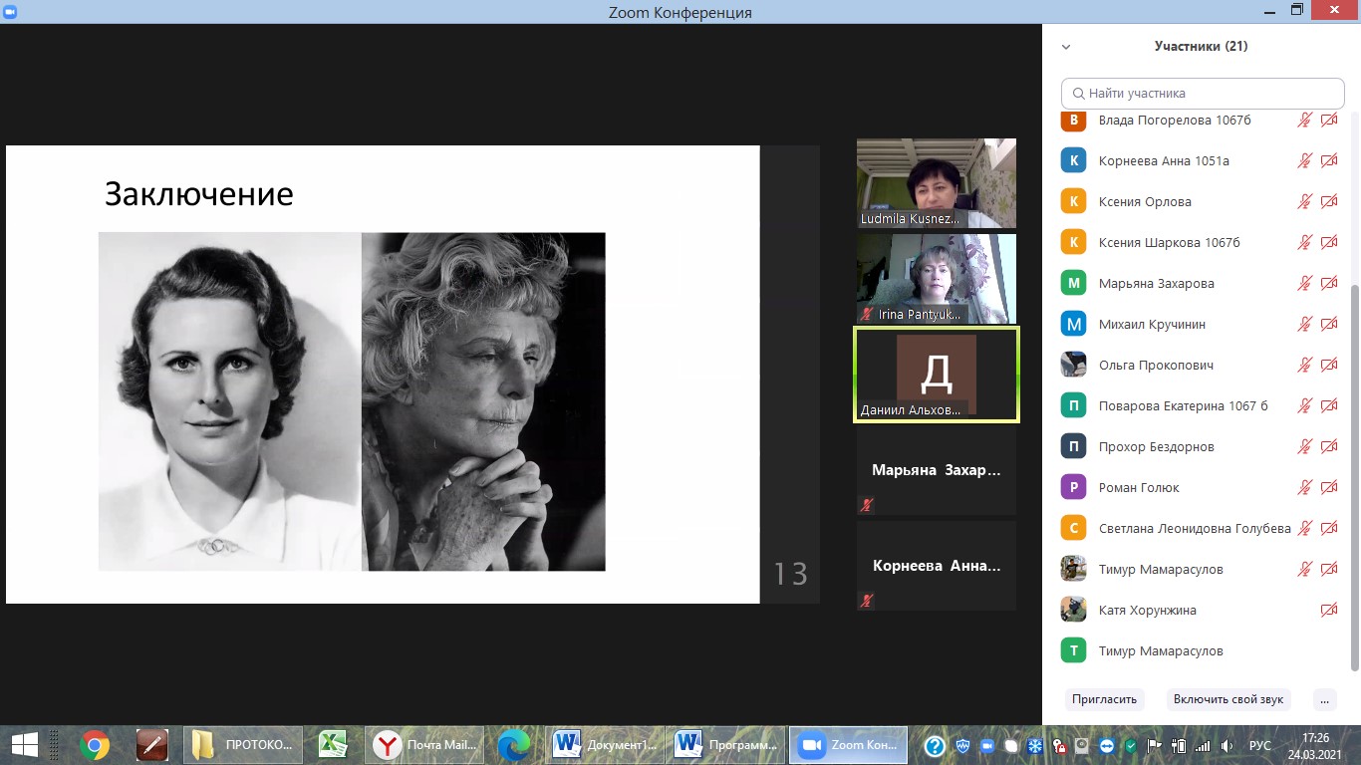Select Роман Голюк participant name
The height and width of the screenshot is (765, 1361).
pos(1139,488)
